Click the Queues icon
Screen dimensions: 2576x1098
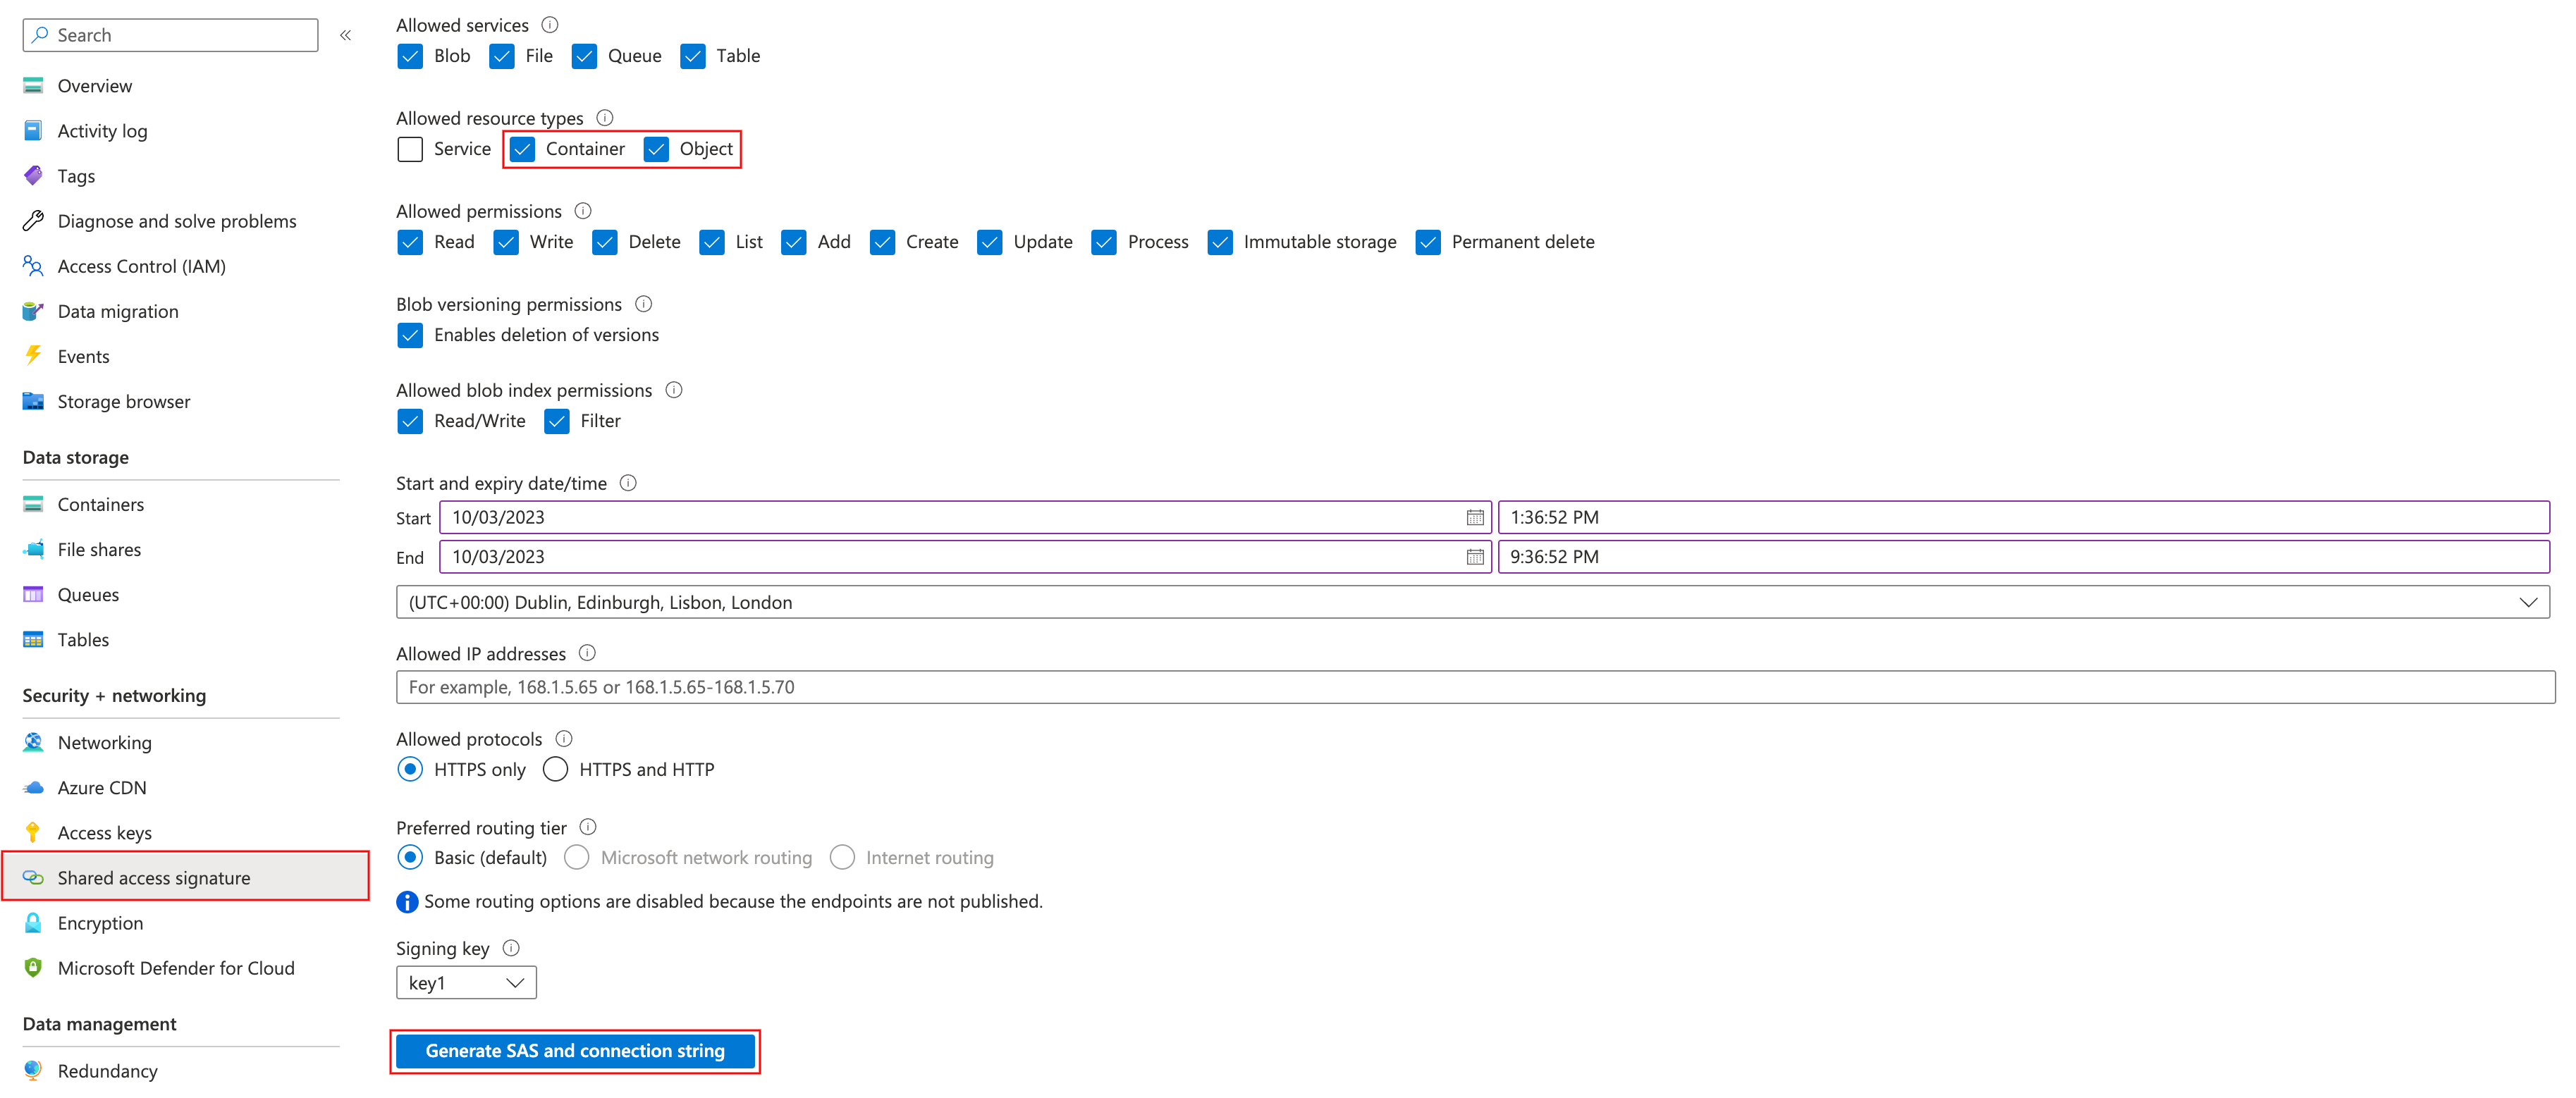33,594
